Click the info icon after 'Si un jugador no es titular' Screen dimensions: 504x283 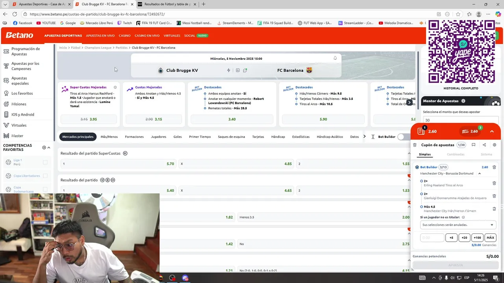pos(463,217)
